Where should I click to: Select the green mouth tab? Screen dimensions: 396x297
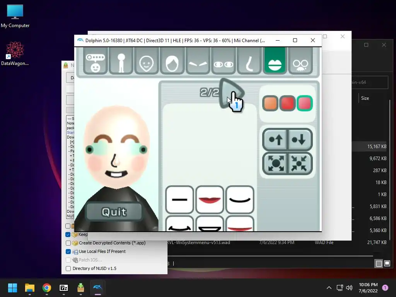coord(275,61)
